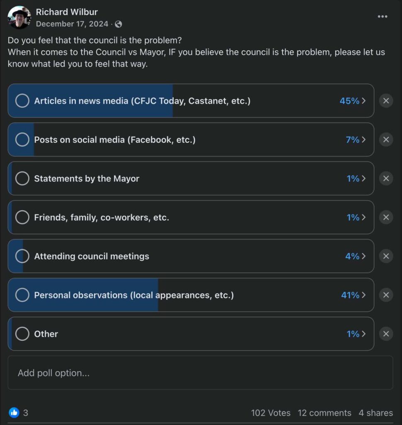Vote for 'Personal observations' radio option

pos(22,295)
